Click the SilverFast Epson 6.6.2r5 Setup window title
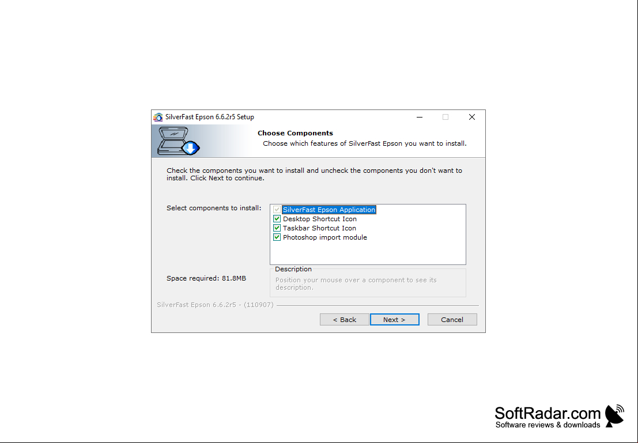The height and width of the screenshot is (443, 638). pyautogui.click(x=210, y=117)
